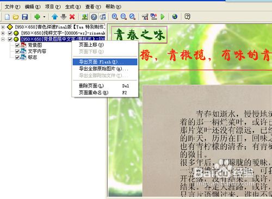
Task: Open the 查看(V) menu
Action: click(x=93, y=7)
